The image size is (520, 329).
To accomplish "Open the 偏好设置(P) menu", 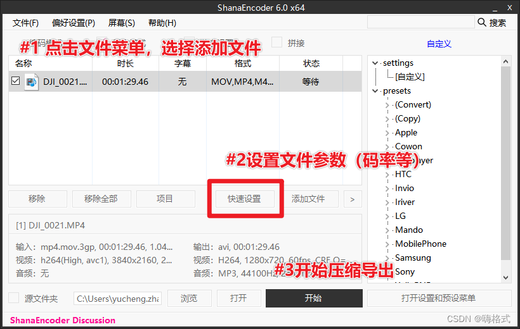I will [74, 23].
